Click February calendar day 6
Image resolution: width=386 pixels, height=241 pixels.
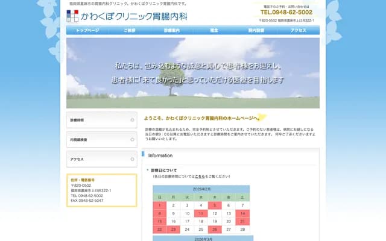pyautogui.click(x=229, y=205)
